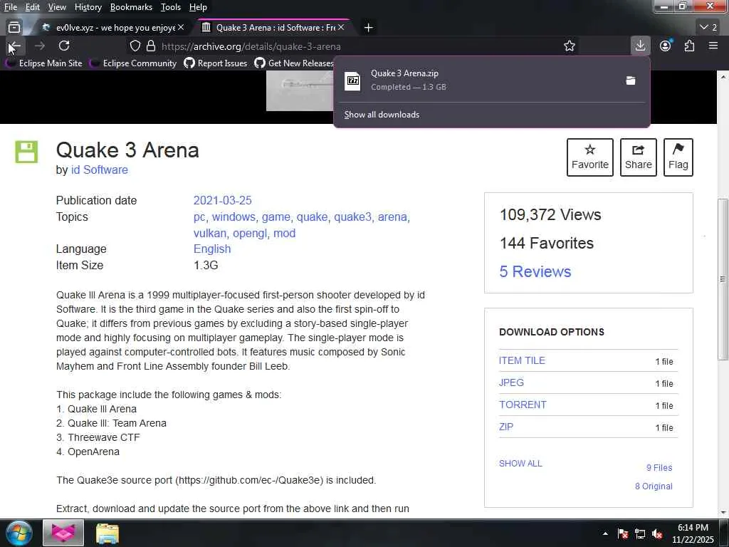Open the Bookmarks menu

click(x=131, y=7)
